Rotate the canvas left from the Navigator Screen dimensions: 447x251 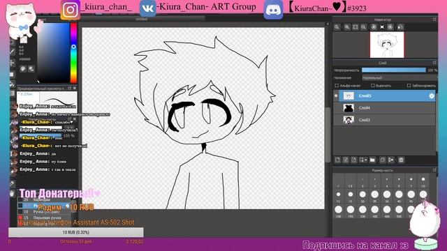(x=374, y=27)
